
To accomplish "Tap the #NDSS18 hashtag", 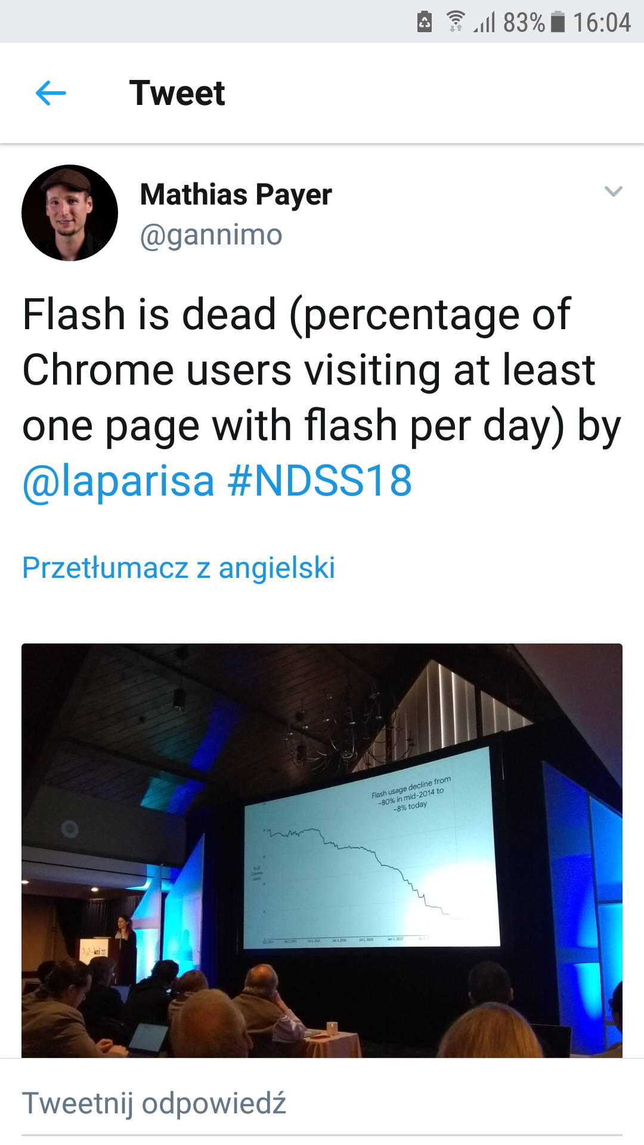I will pyautogui.click(x=320, y=481).
